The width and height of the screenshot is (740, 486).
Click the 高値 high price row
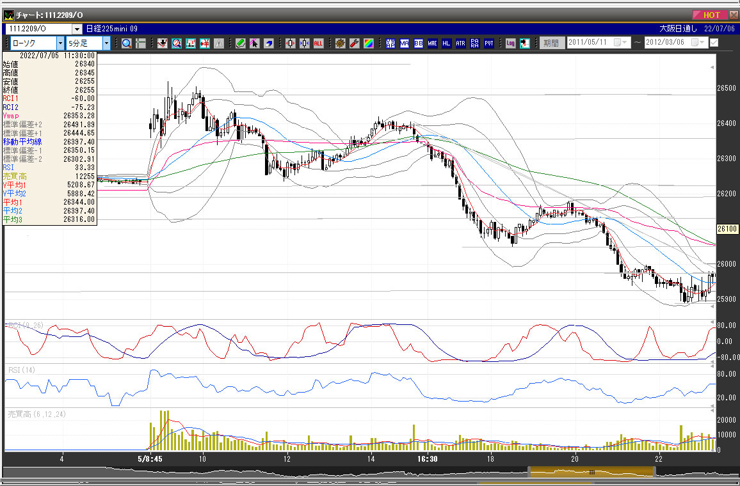pos(49,73)
